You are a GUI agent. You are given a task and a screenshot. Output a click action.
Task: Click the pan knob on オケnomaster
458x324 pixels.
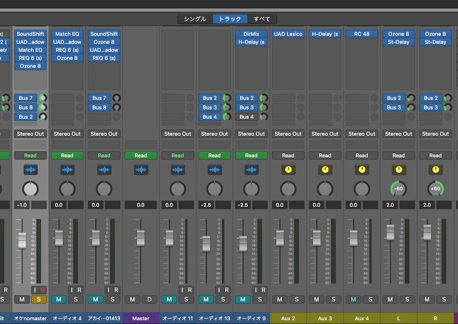click(30, 189)
